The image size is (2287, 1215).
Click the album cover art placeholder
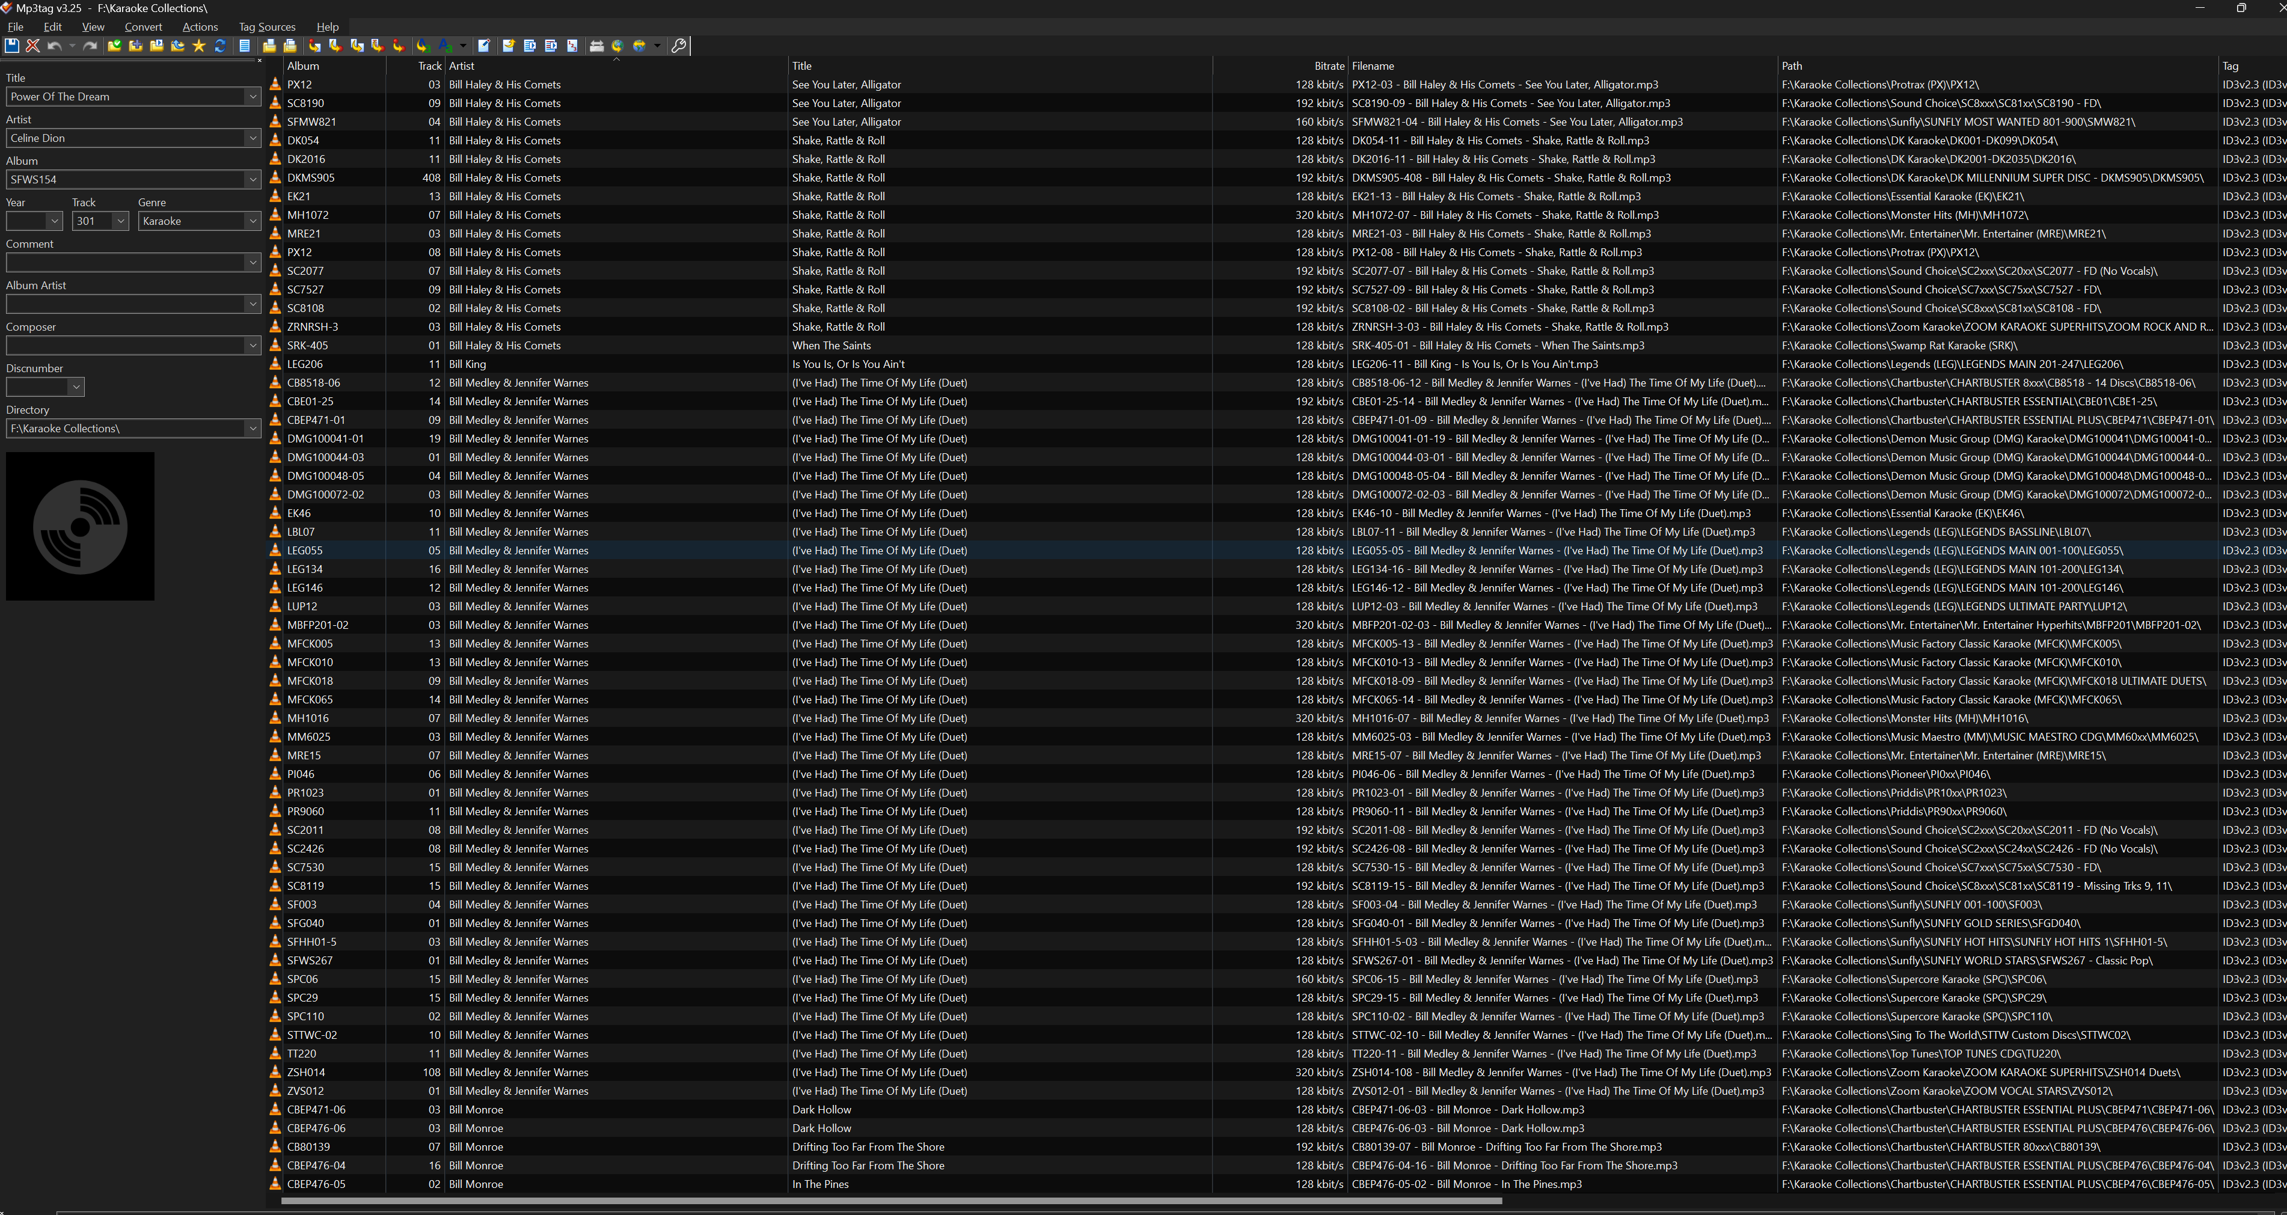80,526
